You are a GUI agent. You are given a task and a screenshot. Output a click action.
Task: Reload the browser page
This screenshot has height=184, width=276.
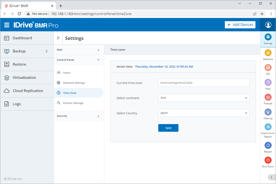coord(19,14)
